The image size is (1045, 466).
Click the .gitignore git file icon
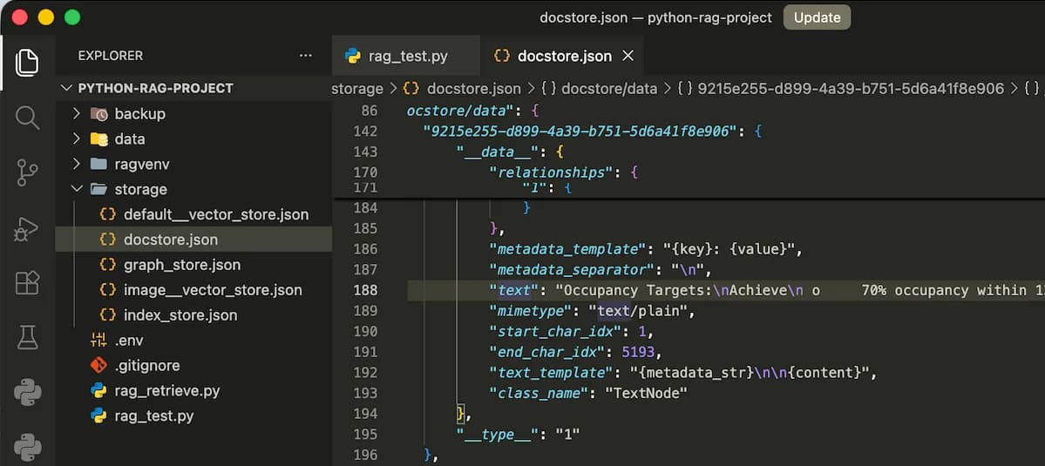(98, 366)
